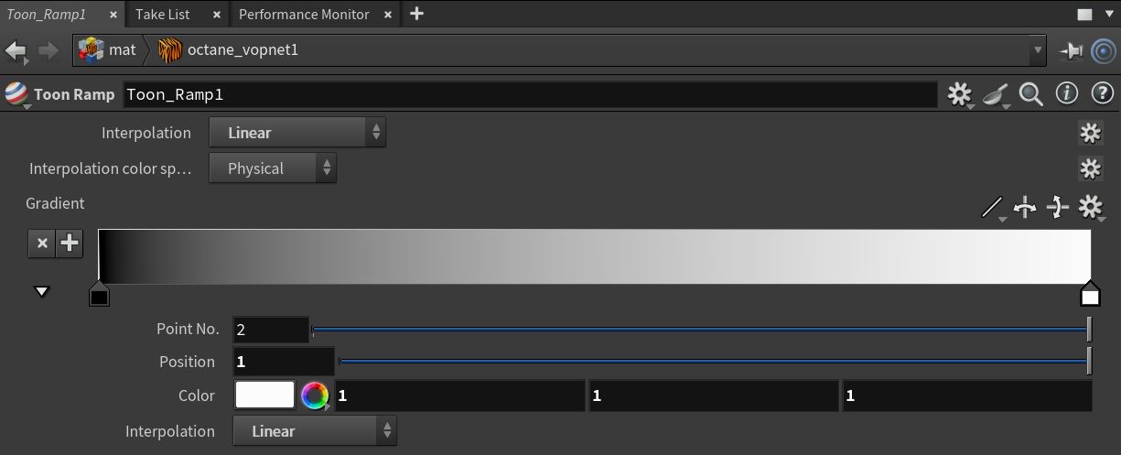Screen dimensions: 1121x455
Task: Navigate back with the left arrow
Action: point(16,51)
